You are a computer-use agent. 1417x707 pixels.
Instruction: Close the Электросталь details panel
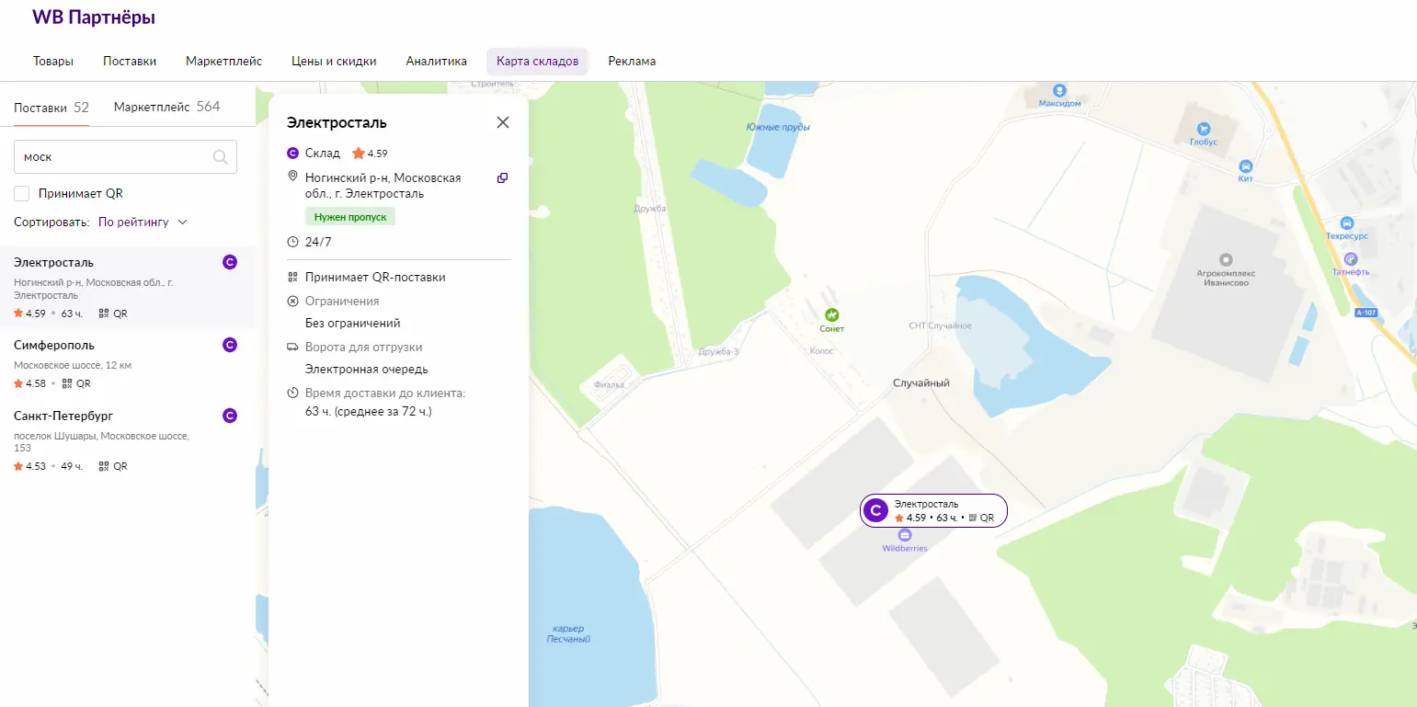coord(503,122)
